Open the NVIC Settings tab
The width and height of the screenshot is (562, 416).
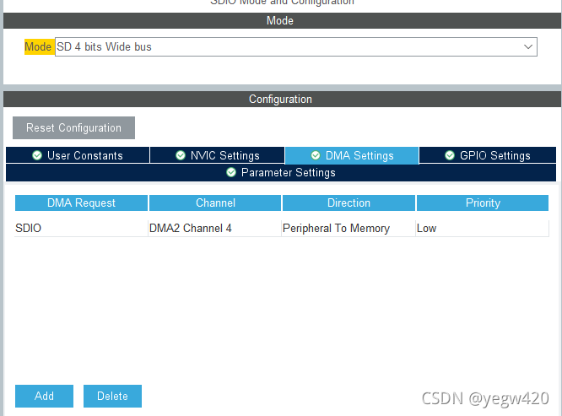tap(217, 155)
